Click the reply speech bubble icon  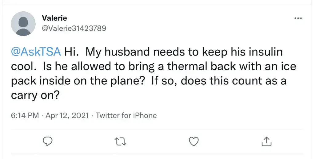(x=48, y=142)
